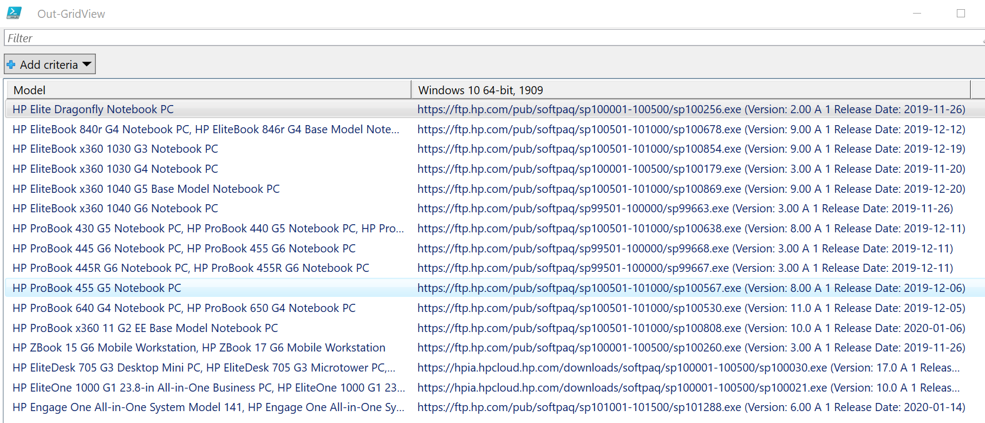Select the HP ProBook 455 G5 Notebook PC row

tap(97, 288)
